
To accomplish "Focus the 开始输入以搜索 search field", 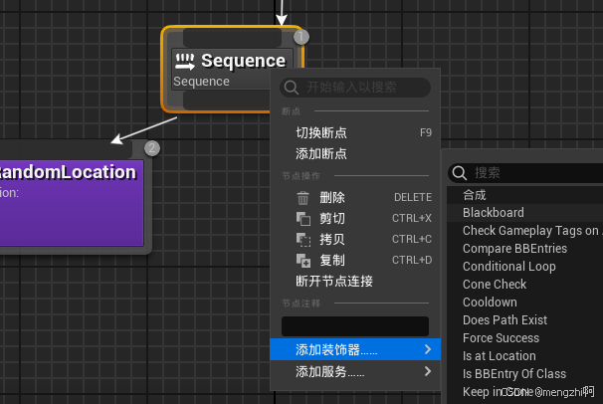I will click(x=355, y=88).
